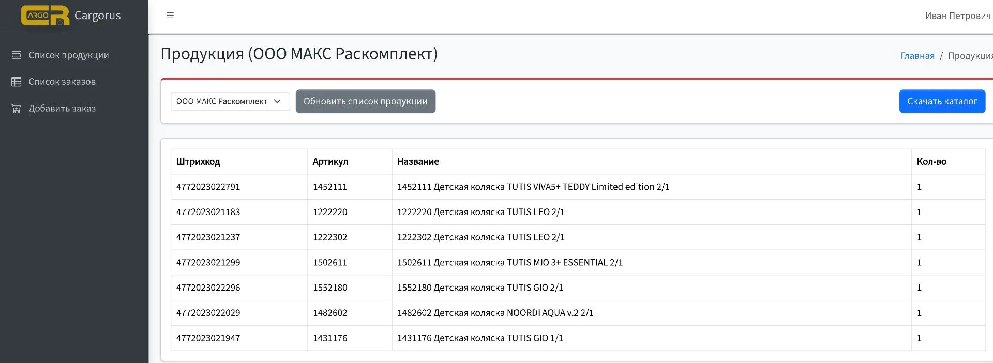Open user menu Иван Петрович
This screenshot has width=993, height=363.
tap(958, 16)
